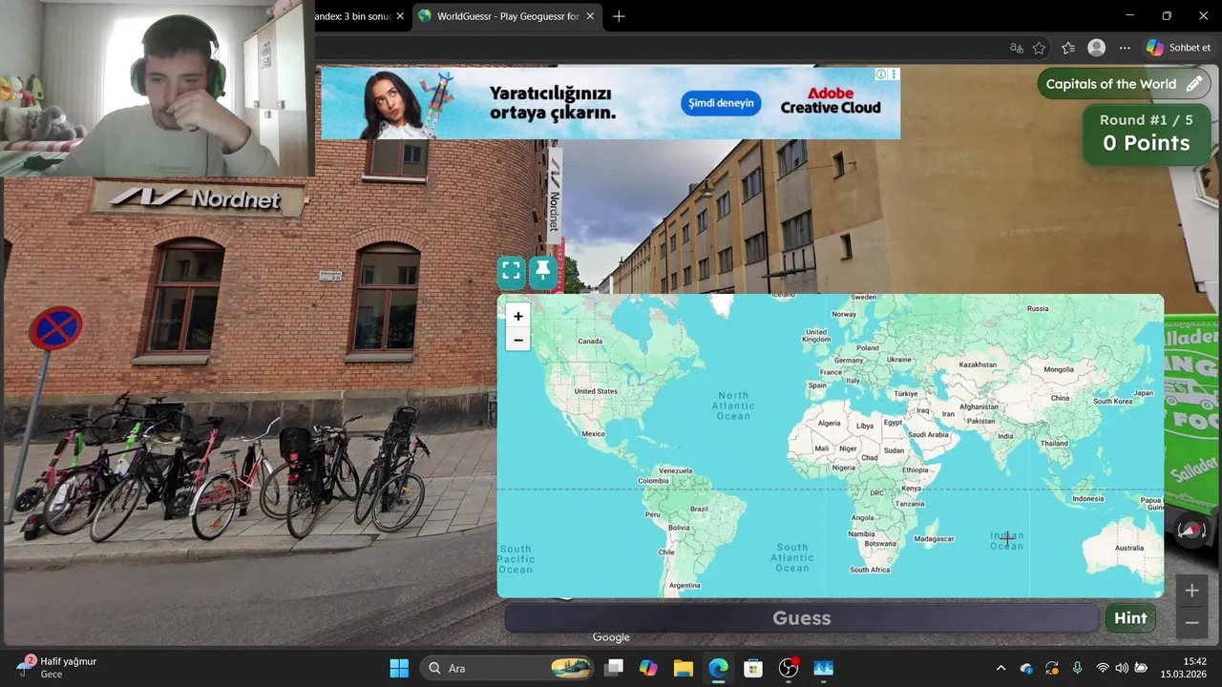
Task: Open the battery status icon
Action: coord(1141,668)
